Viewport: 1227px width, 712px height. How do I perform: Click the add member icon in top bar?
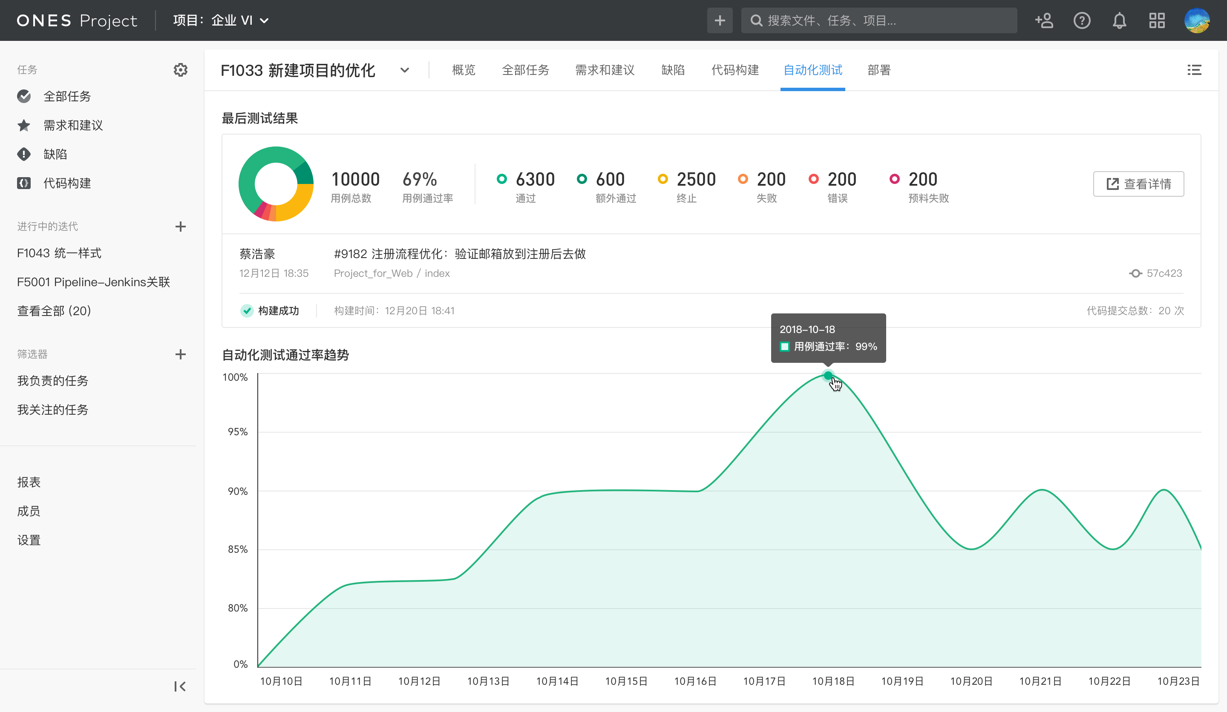point(1044,20)
